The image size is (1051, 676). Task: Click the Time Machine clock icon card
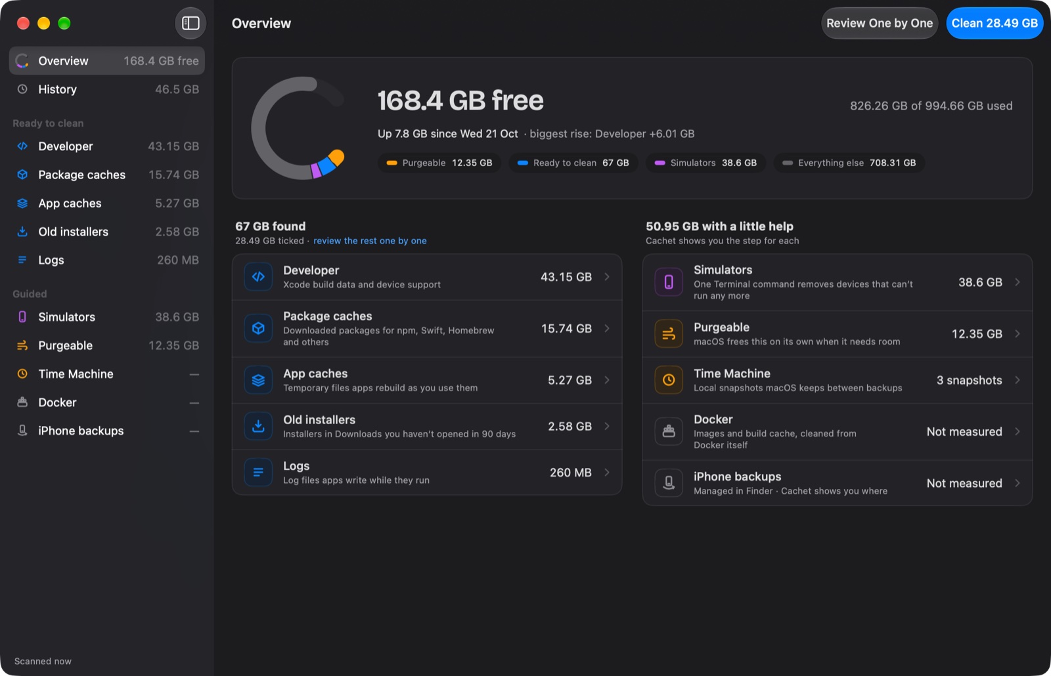pos(669,380)
